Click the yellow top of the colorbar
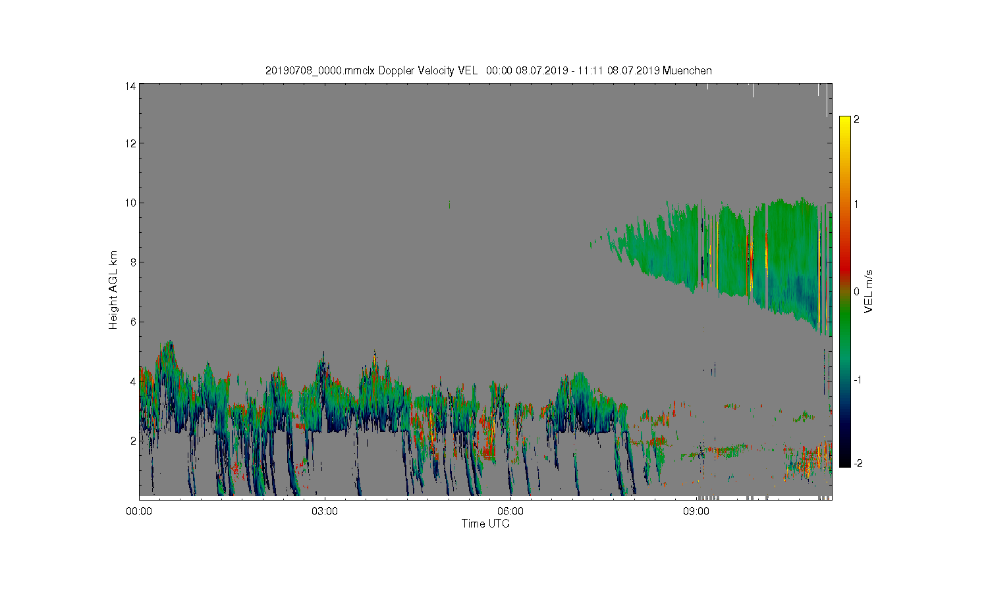This screenshot has width=988, height=592. [844, 125]
